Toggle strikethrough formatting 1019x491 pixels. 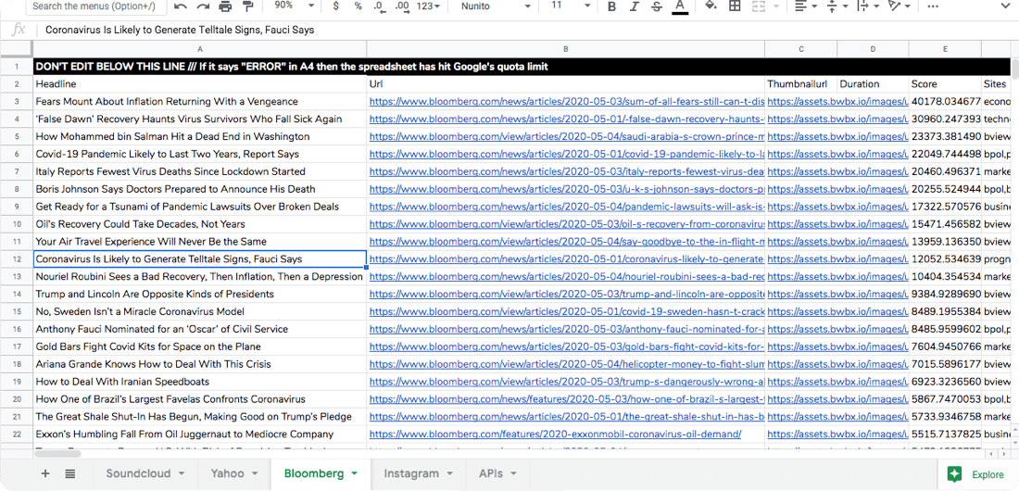click(x=657, y=6)
